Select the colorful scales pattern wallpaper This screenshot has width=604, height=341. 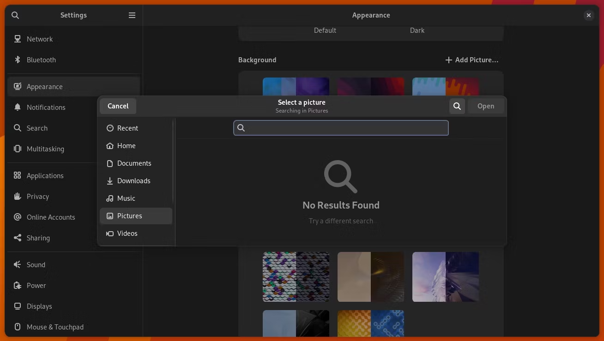pyautogui.click(x=296, y=277)
